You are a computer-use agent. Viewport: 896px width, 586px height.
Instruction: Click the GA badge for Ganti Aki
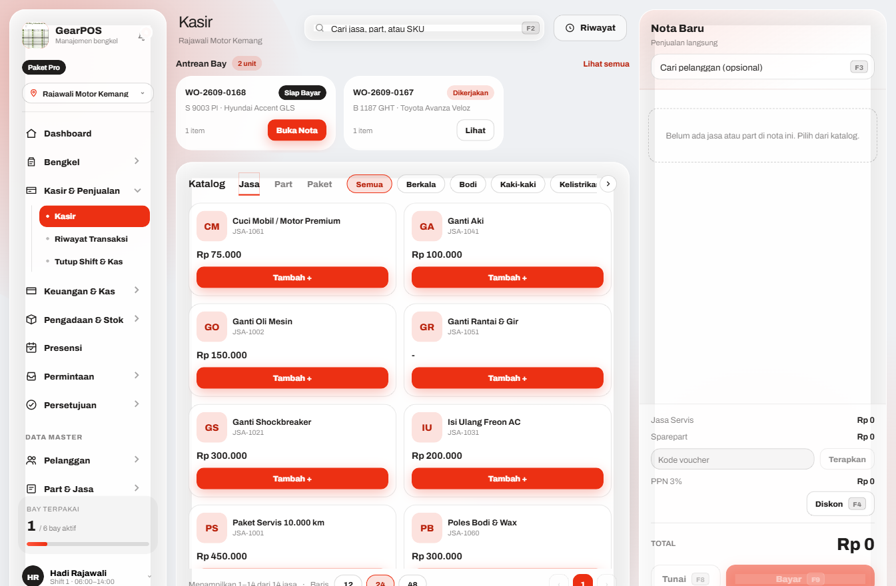427,226
